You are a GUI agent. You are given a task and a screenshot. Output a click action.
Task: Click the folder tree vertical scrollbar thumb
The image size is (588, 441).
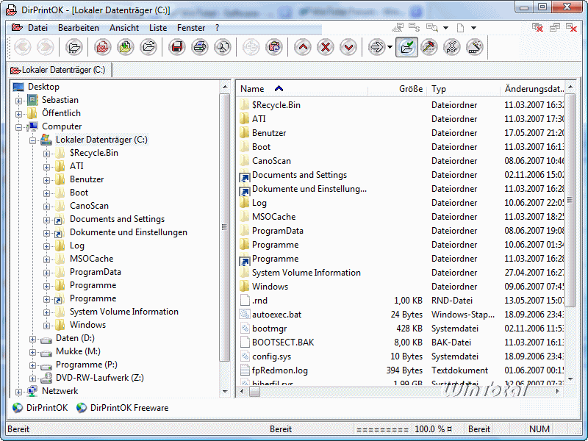(224, 227)
